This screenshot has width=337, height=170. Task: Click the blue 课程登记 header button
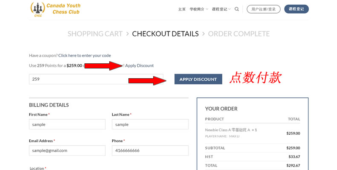pos(296,9)
